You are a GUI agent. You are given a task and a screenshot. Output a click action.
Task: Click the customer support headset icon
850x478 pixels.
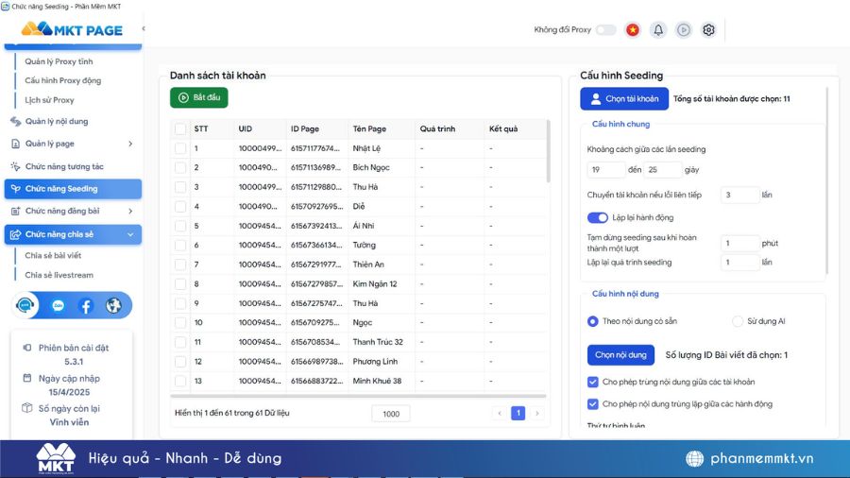(26, 305)
